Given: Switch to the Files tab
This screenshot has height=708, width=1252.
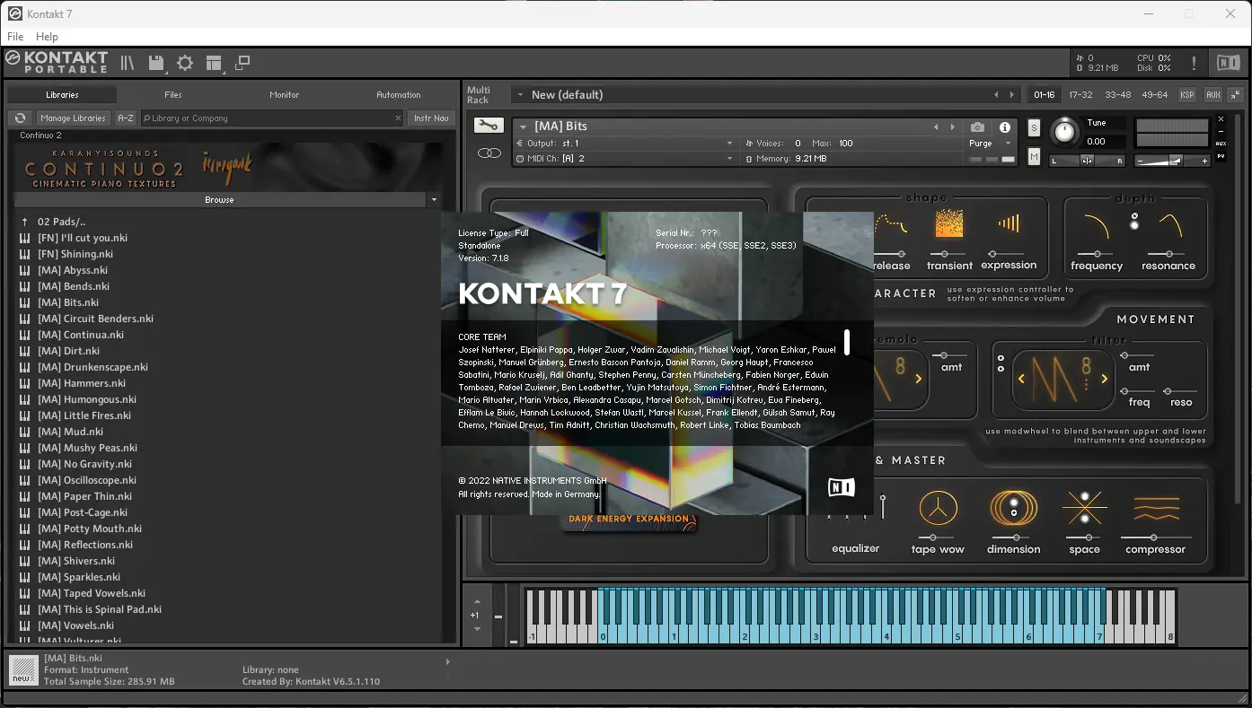Looking at the screenshot, I should coord(173,94).
